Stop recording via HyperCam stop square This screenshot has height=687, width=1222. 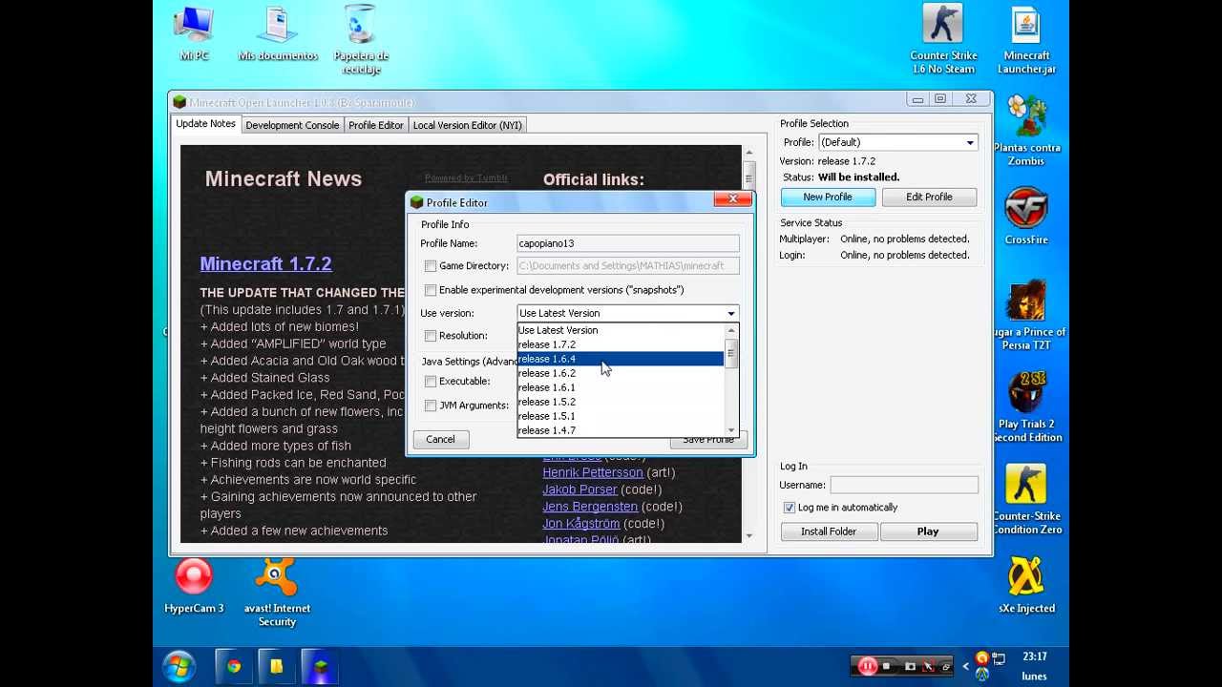coord(887,666)
